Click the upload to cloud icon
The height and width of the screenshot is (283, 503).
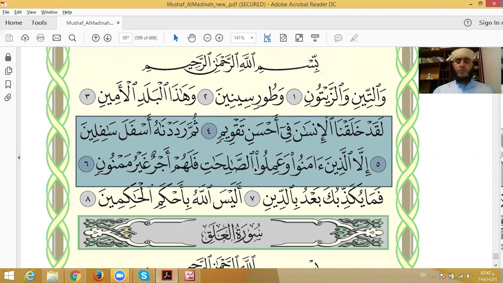25,38
